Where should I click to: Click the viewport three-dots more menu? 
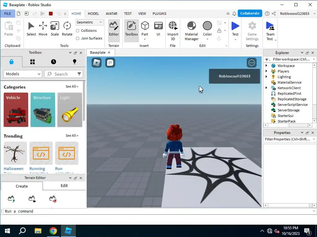coord(251,63)
